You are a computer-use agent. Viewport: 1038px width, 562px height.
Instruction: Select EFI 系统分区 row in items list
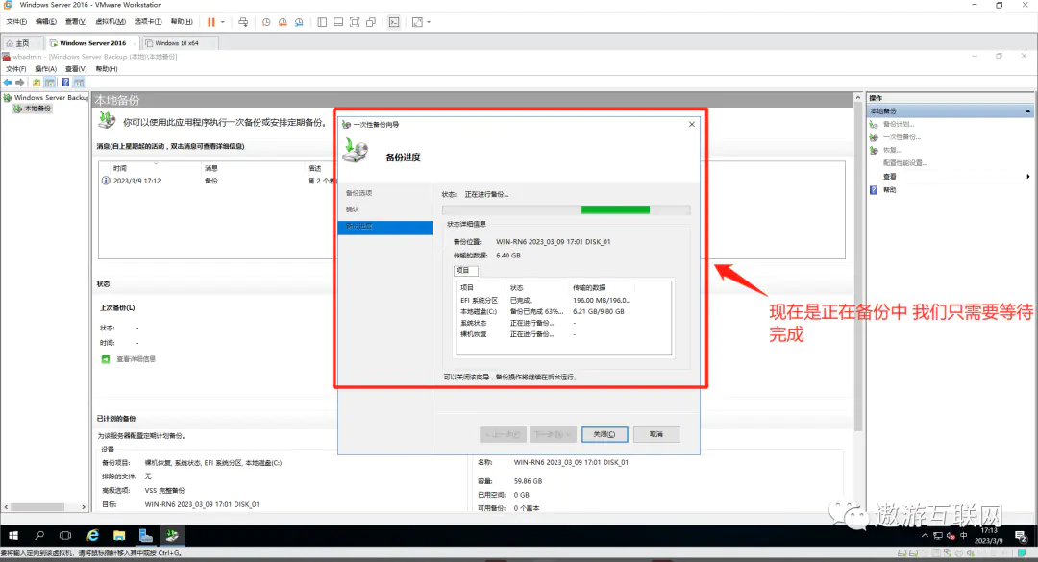coord(562,300)
